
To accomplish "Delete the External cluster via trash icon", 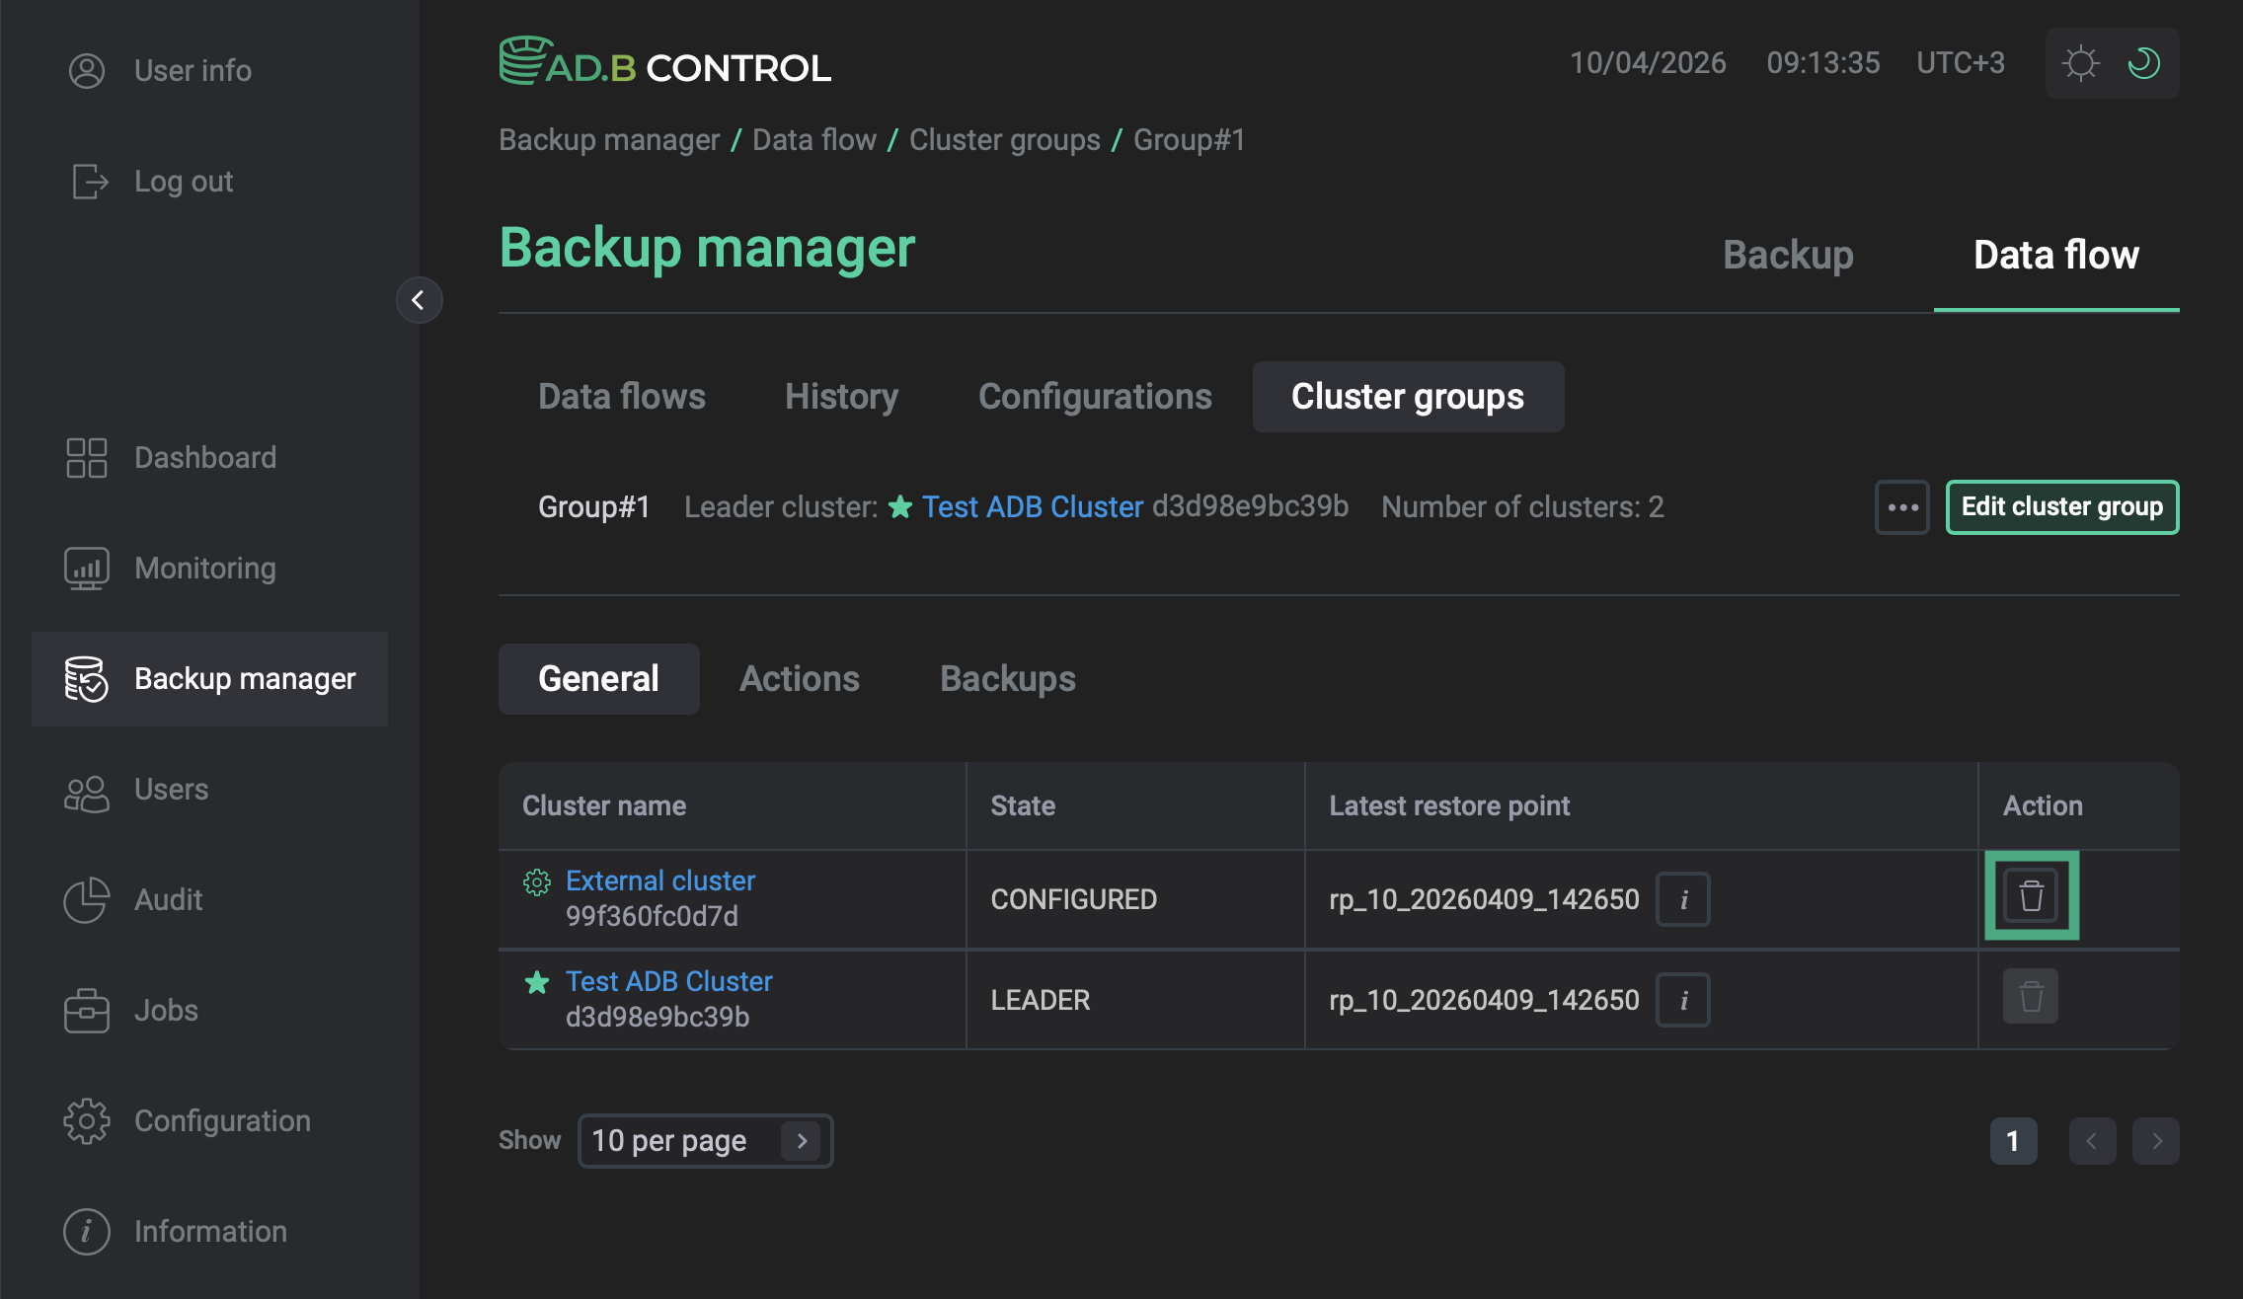I will [x=2031, y=894].
